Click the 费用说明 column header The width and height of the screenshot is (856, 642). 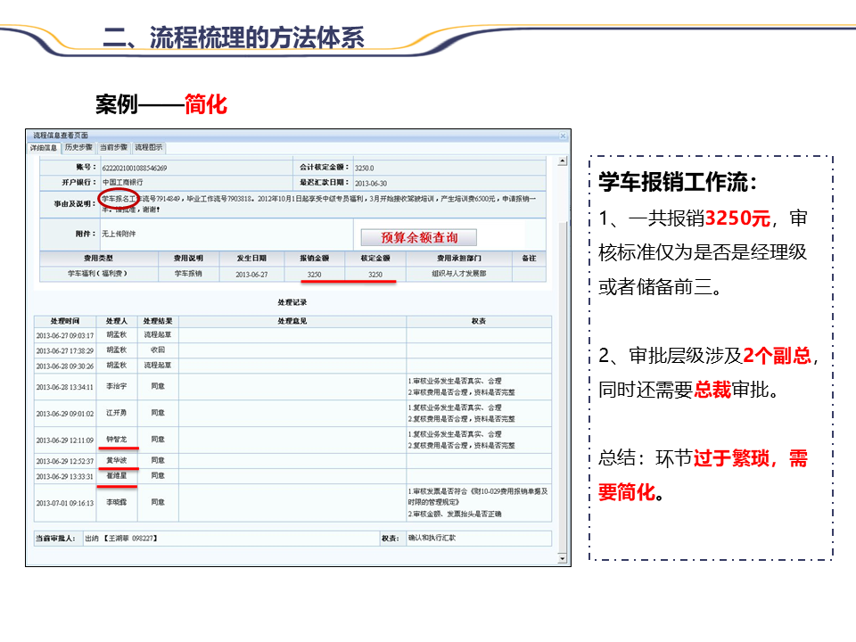coord(188,259)
